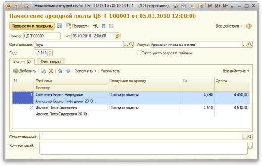Viewport: 262px width, 166px height.
Task: Select cell 'Иванов Петр Сидорович 2010г.'
Action: click(x=71, y=114)
